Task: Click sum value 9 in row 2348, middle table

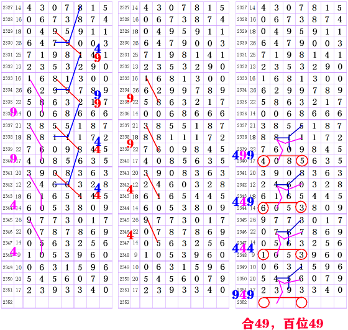Action: [x=135, y=255]
